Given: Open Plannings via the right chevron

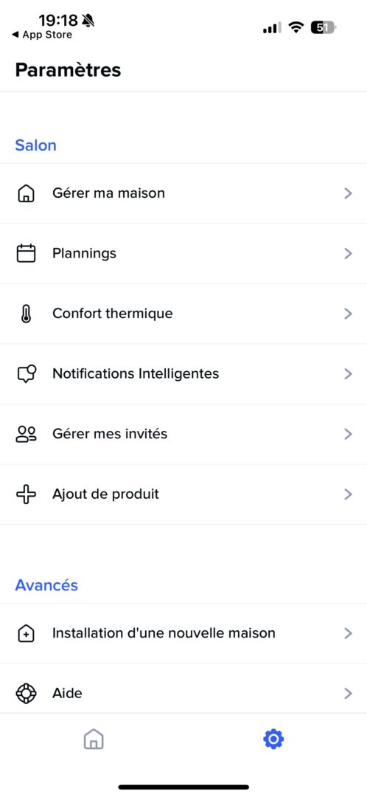Looking at the screenshot, I should (x=349, y=253).
